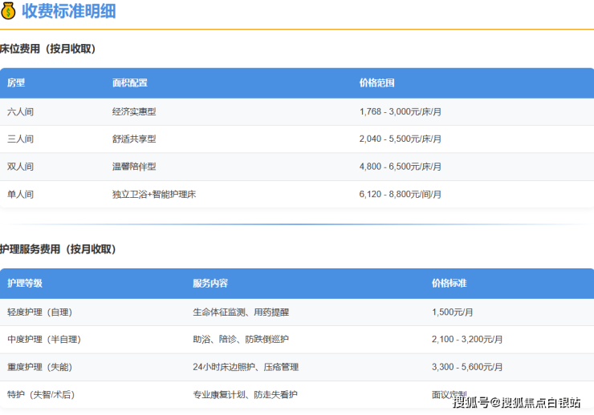Click the 服务内容 column header
This screenshot has height=415, width=594.
point(210,284)
